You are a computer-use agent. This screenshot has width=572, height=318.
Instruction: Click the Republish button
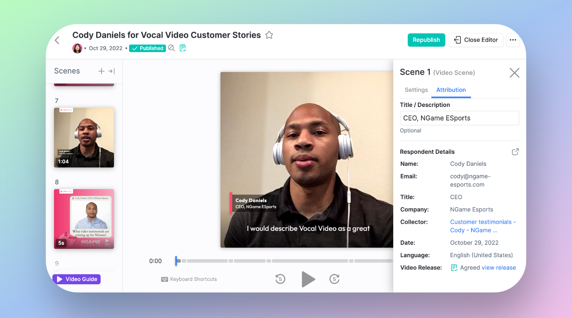click(426, 40)
